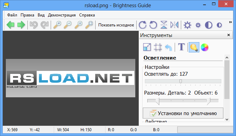The height and width of the screenshot is (136, 236).
Task: Increase brightness with large sun icon
Action: [187, 25]
